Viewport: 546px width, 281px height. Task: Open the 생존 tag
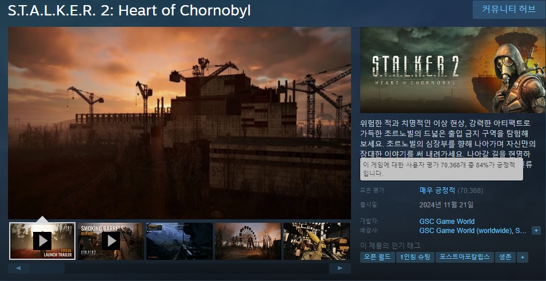point(505,258)
